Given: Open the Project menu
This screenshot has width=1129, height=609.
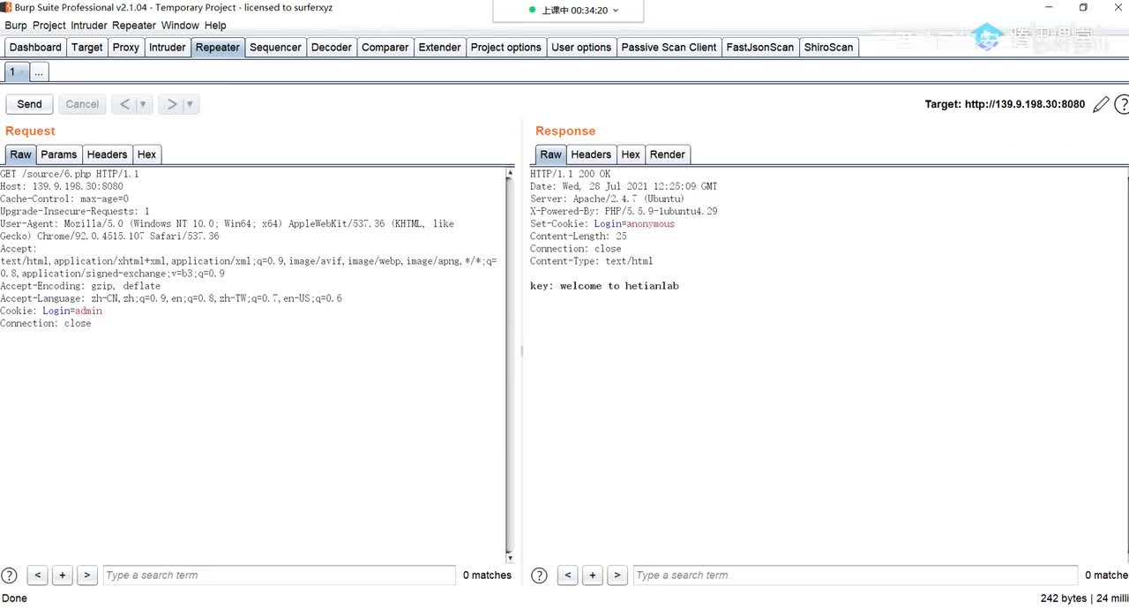Looking at the screenshot, I should pos(49,26).
